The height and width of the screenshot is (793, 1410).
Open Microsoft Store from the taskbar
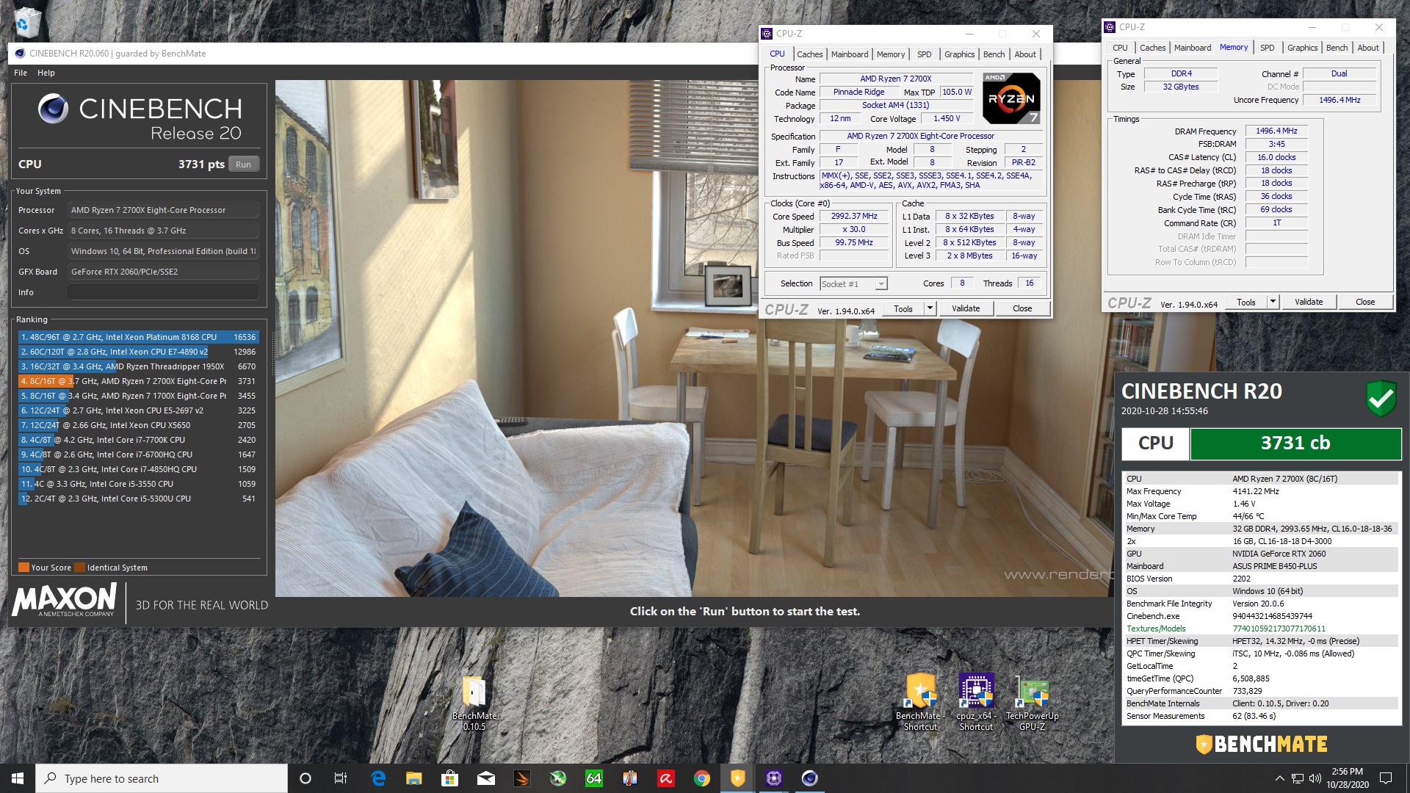(x=449, y=778)
